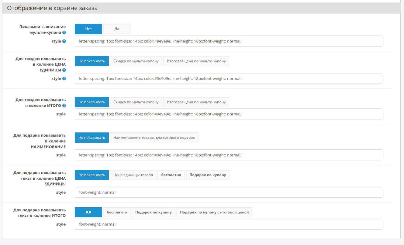The width and height of the screenshot is (404, 245).
Task: Focus style input for gift ИТОГО column
Action: pos(228,224)
